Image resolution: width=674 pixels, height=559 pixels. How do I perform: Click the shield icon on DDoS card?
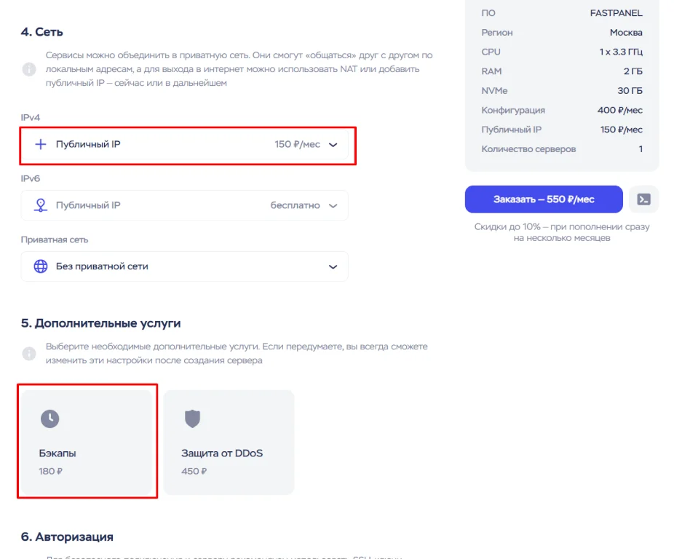(x=192, y=419)
